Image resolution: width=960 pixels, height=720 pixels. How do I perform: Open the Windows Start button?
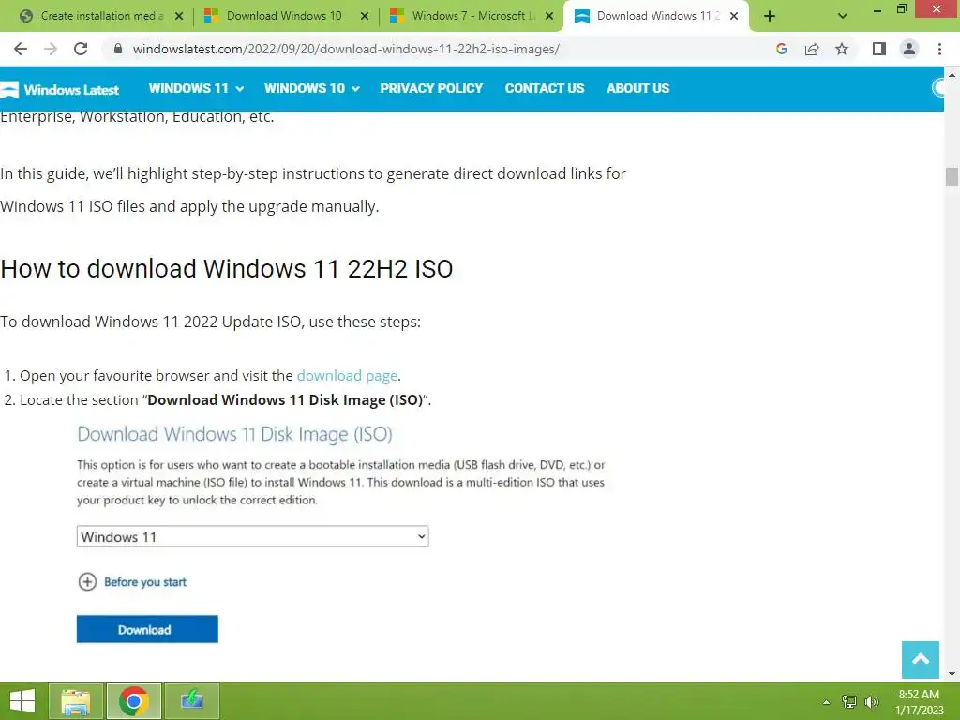pos(22,701)
